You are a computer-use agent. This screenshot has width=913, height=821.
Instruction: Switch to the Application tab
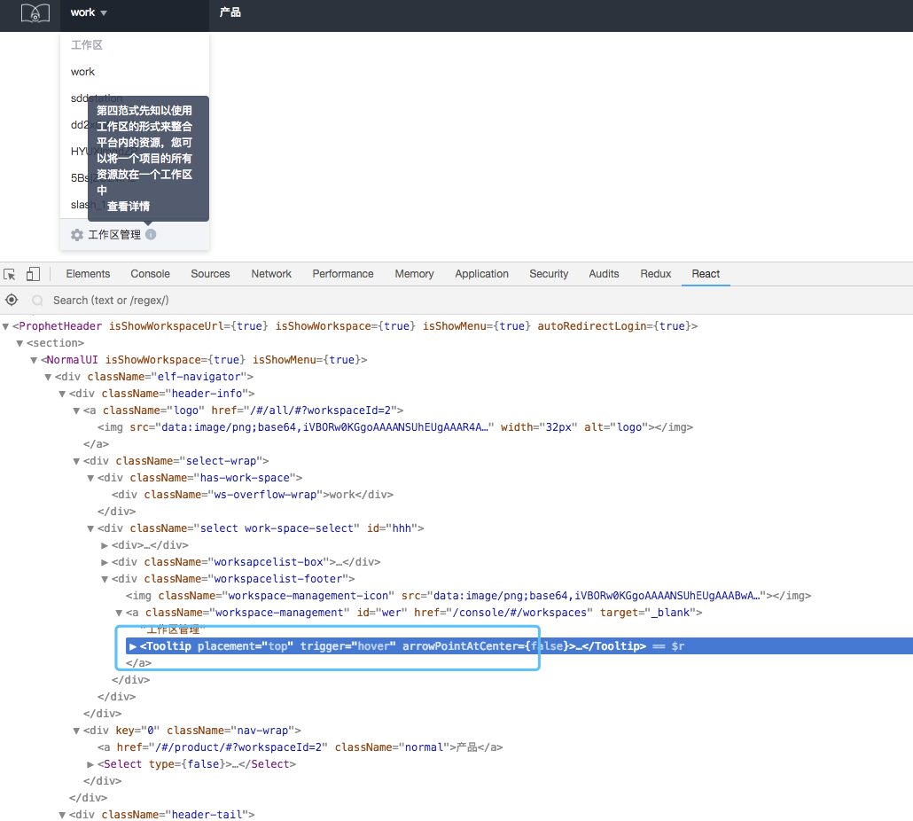click(481, 274)
